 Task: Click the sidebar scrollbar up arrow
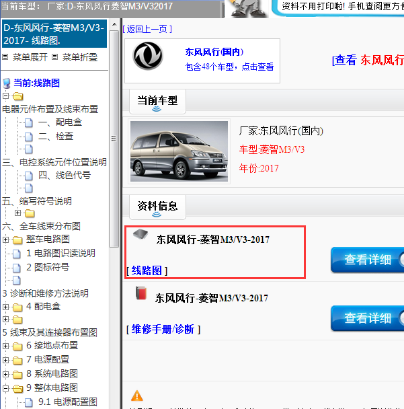pos(114,24)
